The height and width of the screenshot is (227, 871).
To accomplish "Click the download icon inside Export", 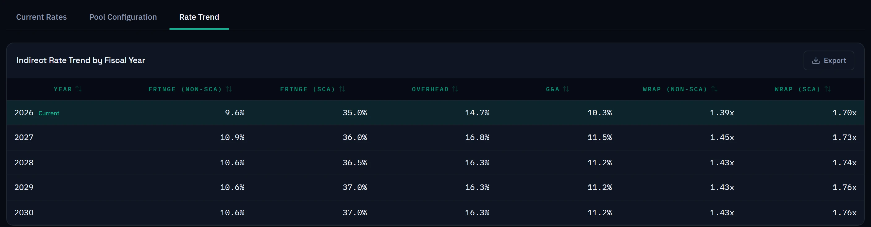I will (x=816, y=60).
